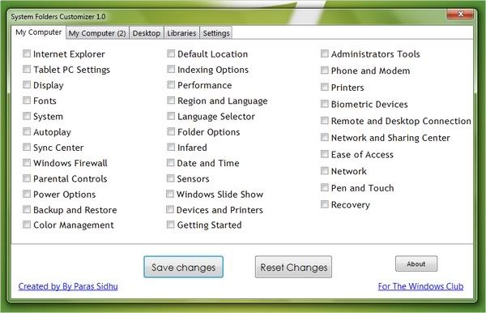
Task: Check Administrators Tools checkbox
Action: tap(325, 54)
